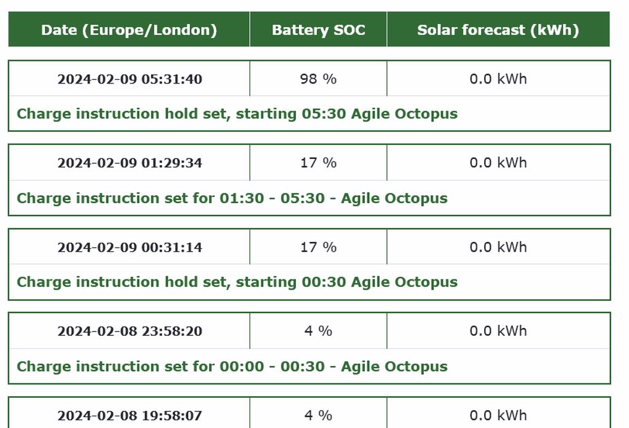This screenshot has width=629, height=428.
Task: Click battery SOC 17 % in 01:29:34 row
Action: click(318, 163)
